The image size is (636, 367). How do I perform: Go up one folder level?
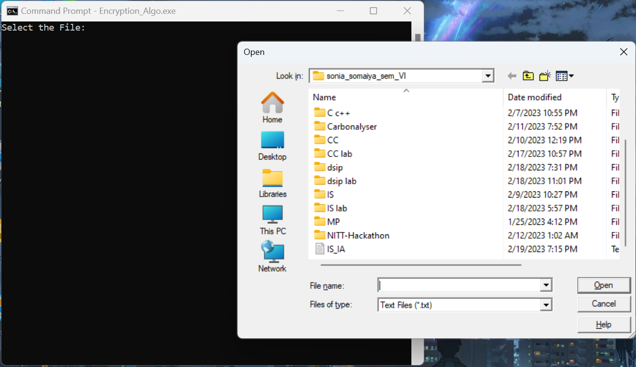coord(528,75)
